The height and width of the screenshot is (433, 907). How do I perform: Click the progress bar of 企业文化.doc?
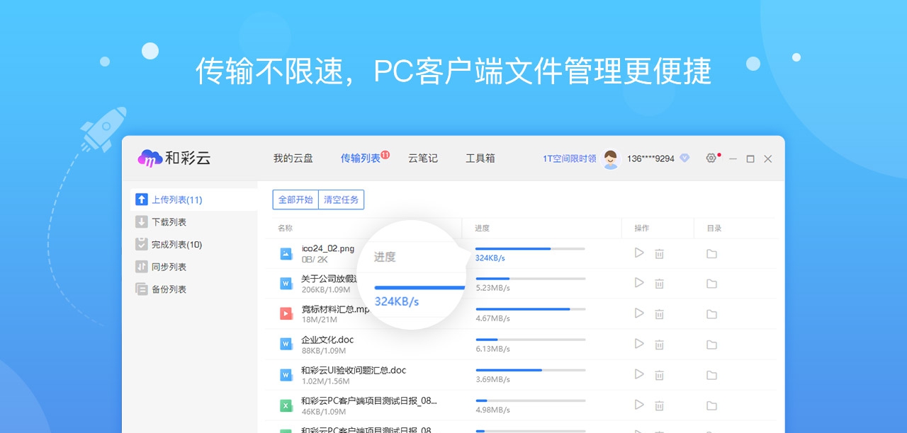530,340
